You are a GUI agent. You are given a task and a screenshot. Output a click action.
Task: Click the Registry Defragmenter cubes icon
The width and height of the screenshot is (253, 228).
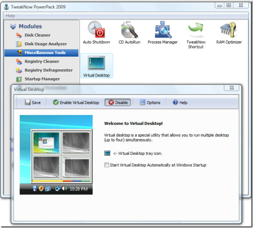click(19, 70)
